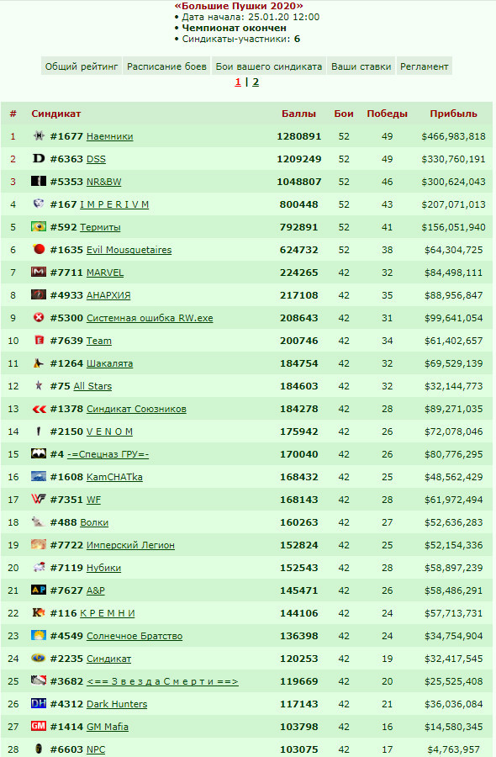Click the Наемники syndicate emblem icon

(x=39, y=135)
